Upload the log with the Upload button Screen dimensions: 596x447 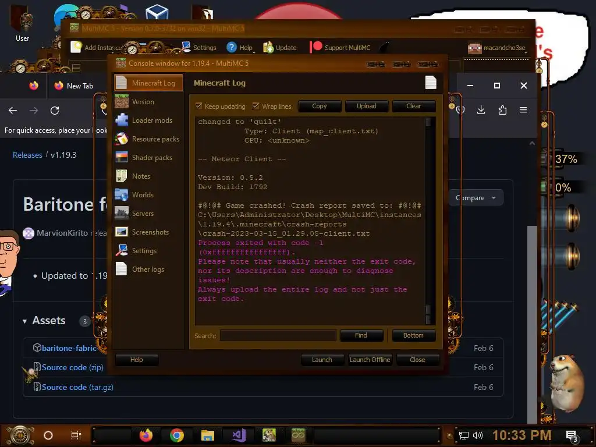pyautogui.click(x=367, y=106)
